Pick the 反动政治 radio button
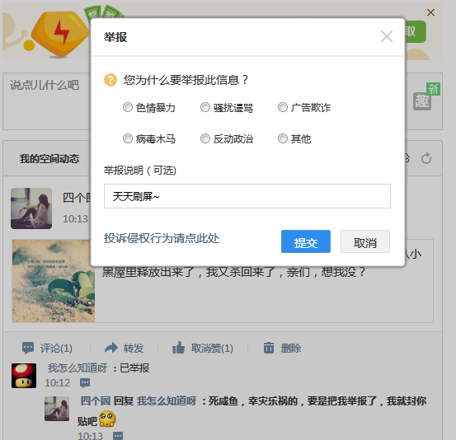The image size is (456, 440). click(205, 138)
